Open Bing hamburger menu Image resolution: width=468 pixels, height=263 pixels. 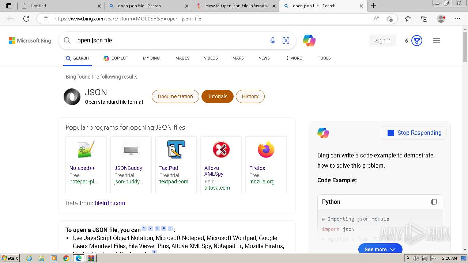(x=437, y=41)
